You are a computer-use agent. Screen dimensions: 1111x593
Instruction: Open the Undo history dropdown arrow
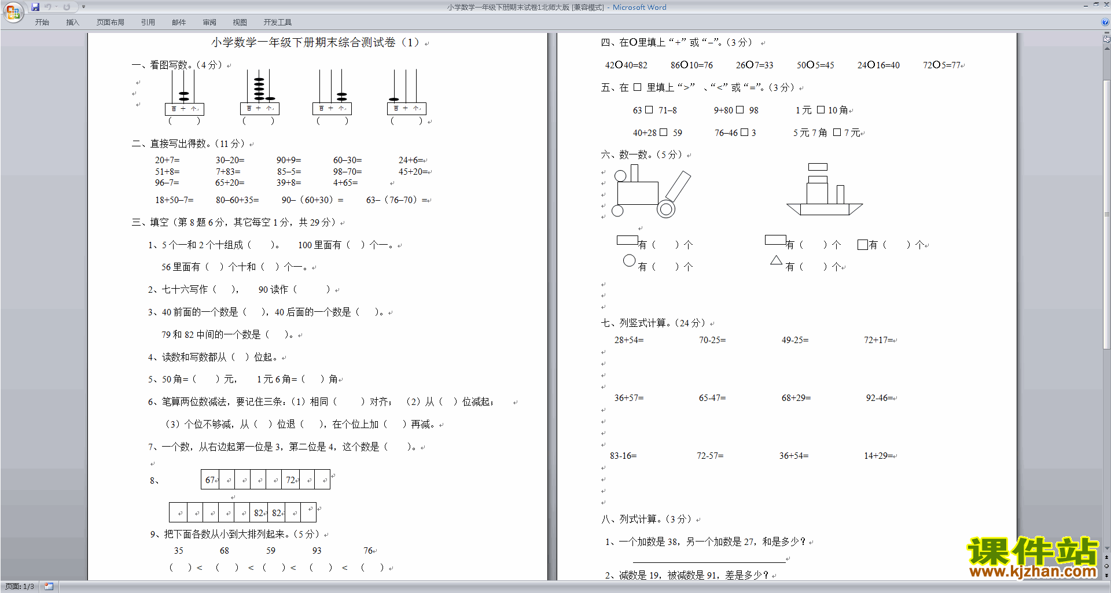57,7
